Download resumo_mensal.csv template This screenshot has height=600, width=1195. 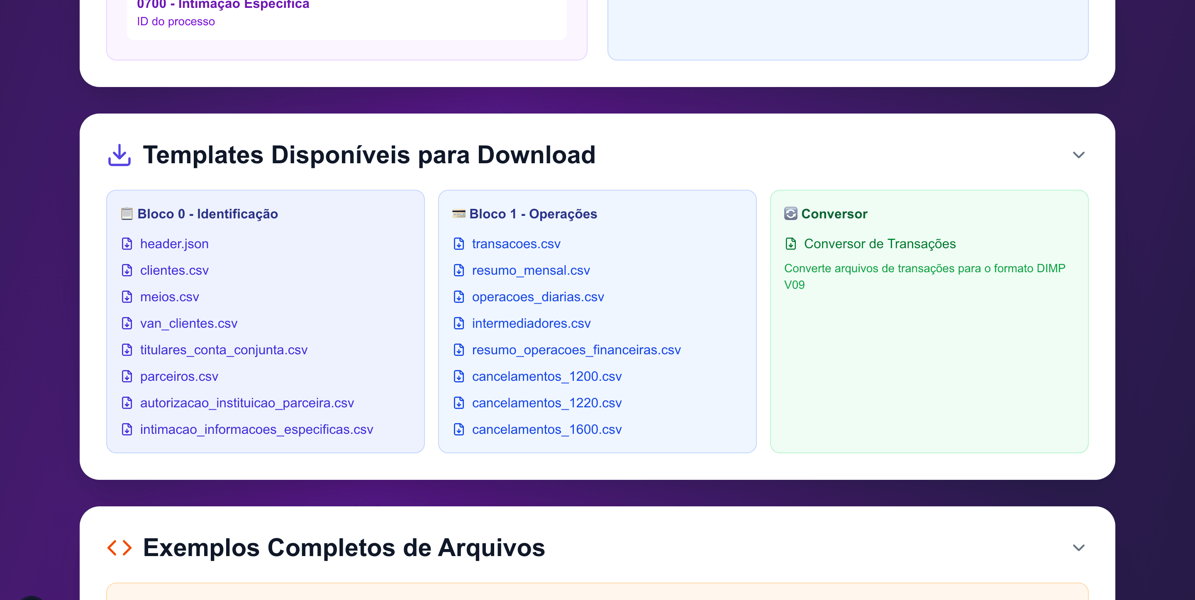coord(531,270)
